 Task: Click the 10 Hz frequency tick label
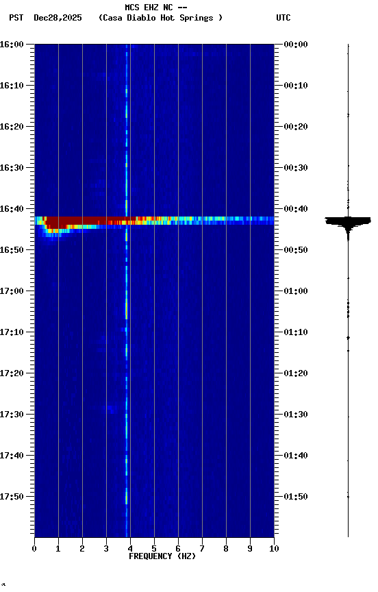coord(274,550)
